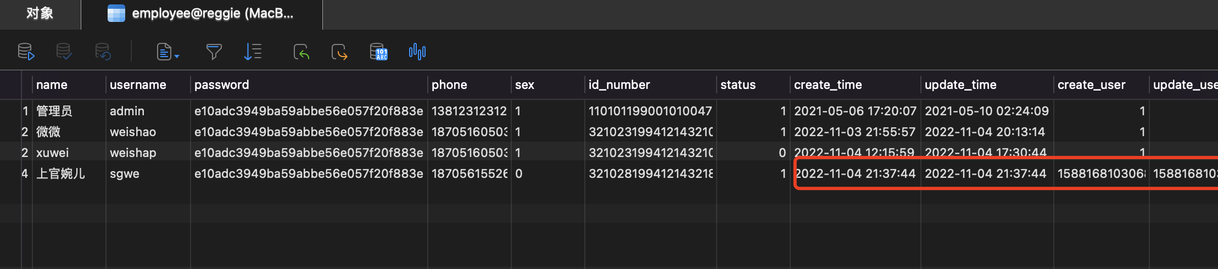This screenshot has width=1218, height=269.
Task: Click the Begin Transaction database icon
Action: click(26, 52)
